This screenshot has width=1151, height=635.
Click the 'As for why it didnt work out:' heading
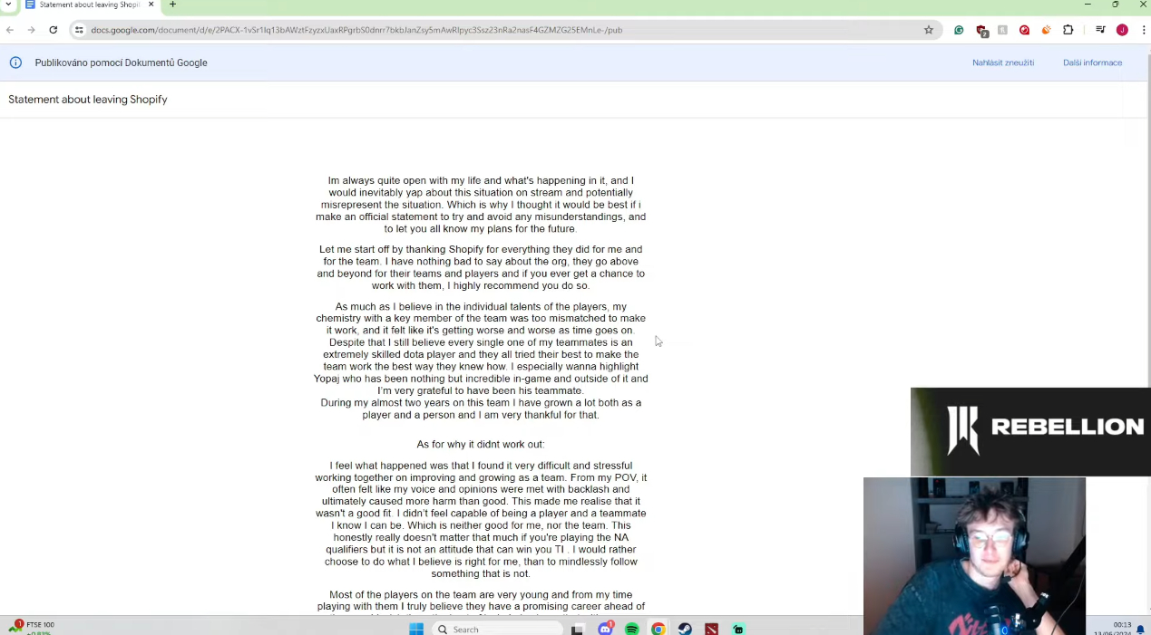pos(481,445)
